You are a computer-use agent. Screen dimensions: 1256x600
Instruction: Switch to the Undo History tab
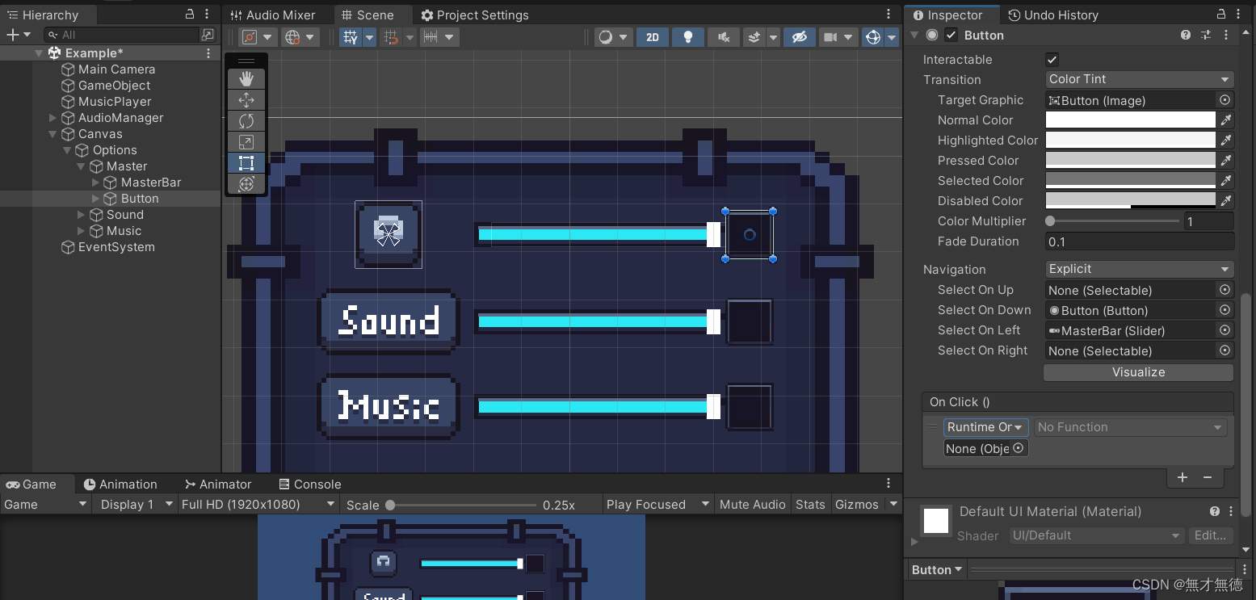[x=1052, y=15]
